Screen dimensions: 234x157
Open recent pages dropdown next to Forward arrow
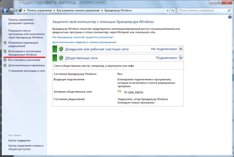point(16,11)
